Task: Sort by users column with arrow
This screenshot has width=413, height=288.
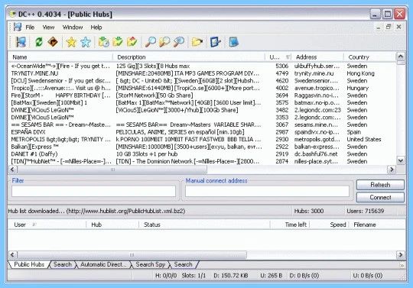Action: pyautogui.click(x=278, y=57)
